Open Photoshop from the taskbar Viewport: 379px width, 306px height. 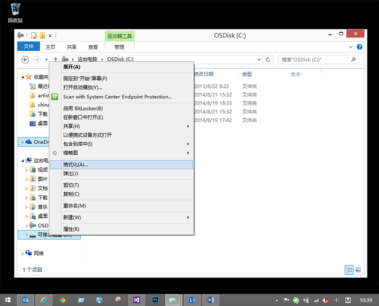pyautogui.click(x=155, y=300)
